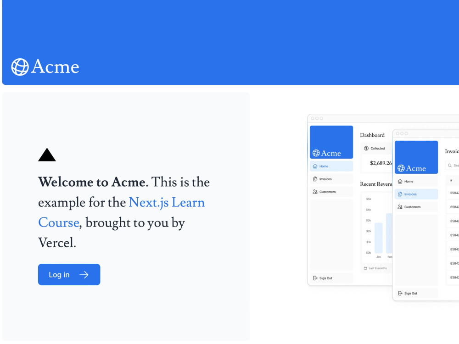The width and height of the screenshot is (459, 344).
Task: Click Sign Out in the Dashboard mockup sidebar
Action: click(331, 278)
